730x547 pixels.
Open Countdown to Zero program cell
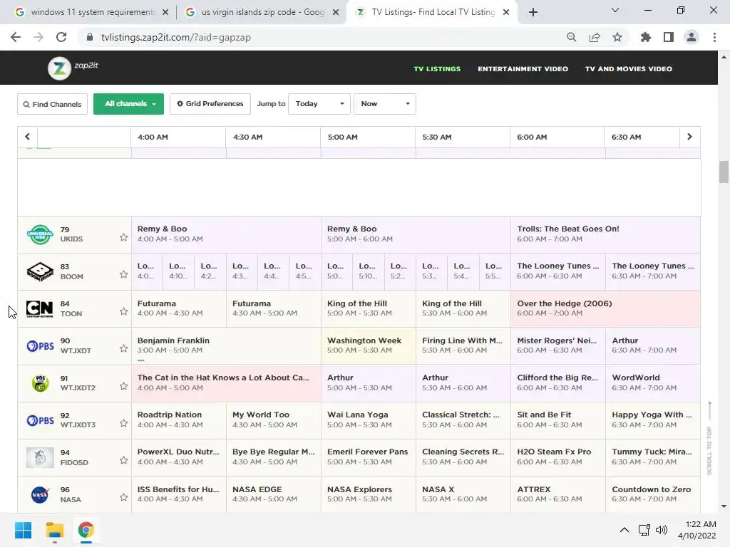[x=653, y=495]
